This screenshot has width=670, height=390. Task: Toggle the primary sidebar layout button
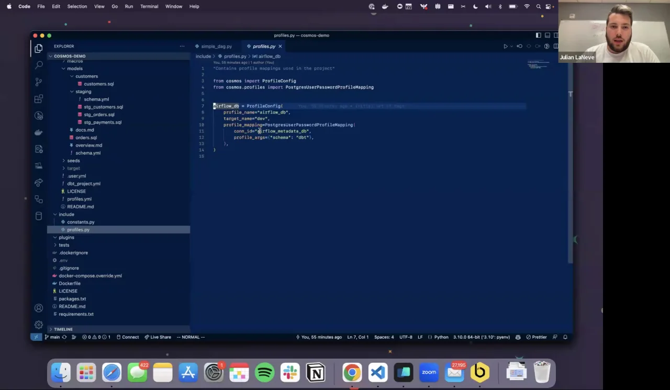(x=538, y=36)
